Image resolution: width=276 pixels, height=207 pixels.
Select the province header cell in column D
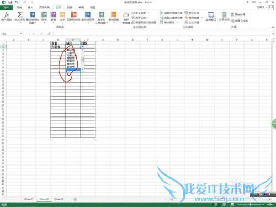point(58,43)
